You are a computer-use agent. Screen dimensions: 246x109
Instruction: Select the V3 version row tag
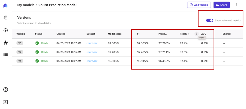click(x=20, y=43)
